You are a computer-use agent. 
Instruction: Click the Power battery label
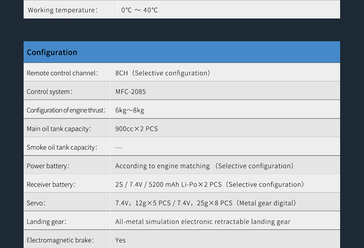pyautogui.click(x=48, y=166)
